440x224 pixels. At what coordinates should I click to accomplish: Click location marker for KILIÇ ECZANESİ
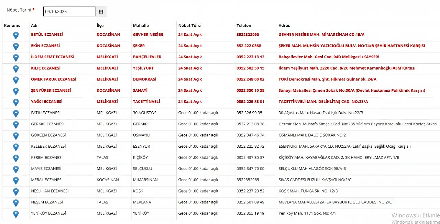[x=16, y=69]
